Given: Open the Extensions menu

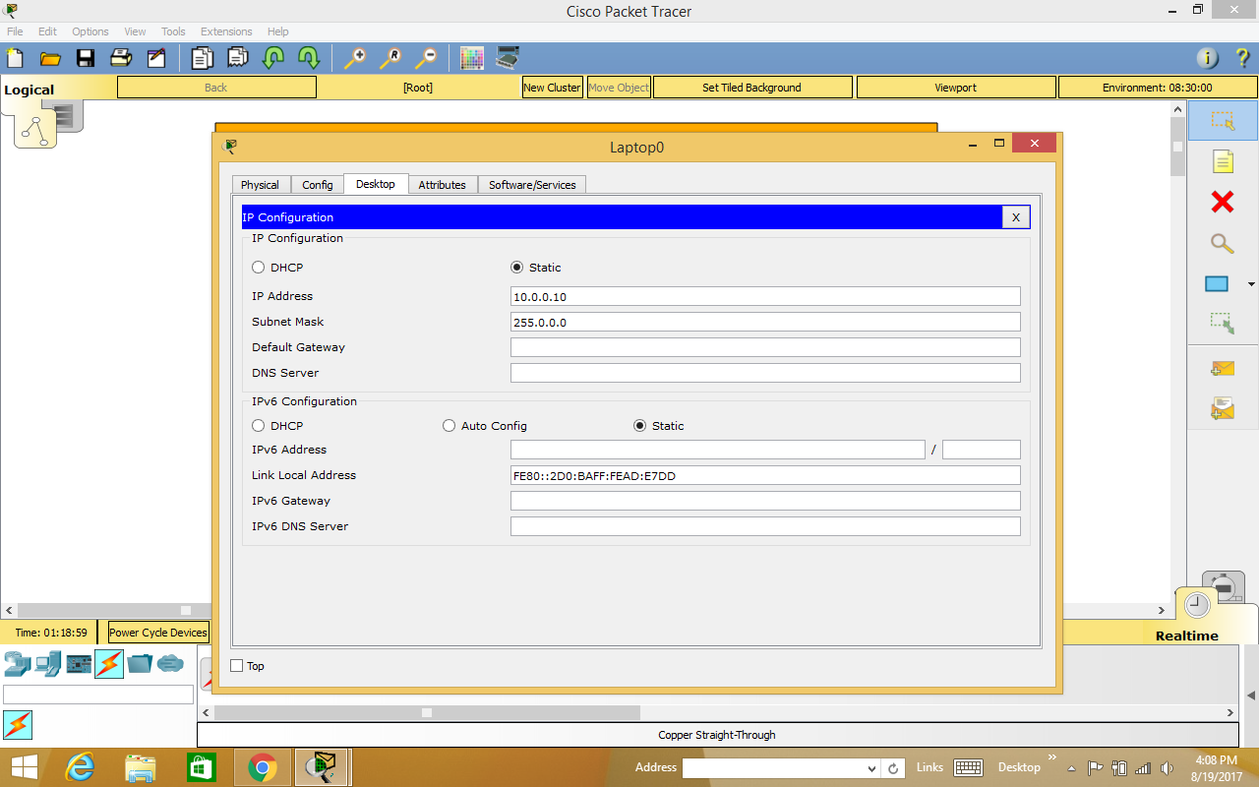Looking at the screenshot, I should [x=225, y=31].
